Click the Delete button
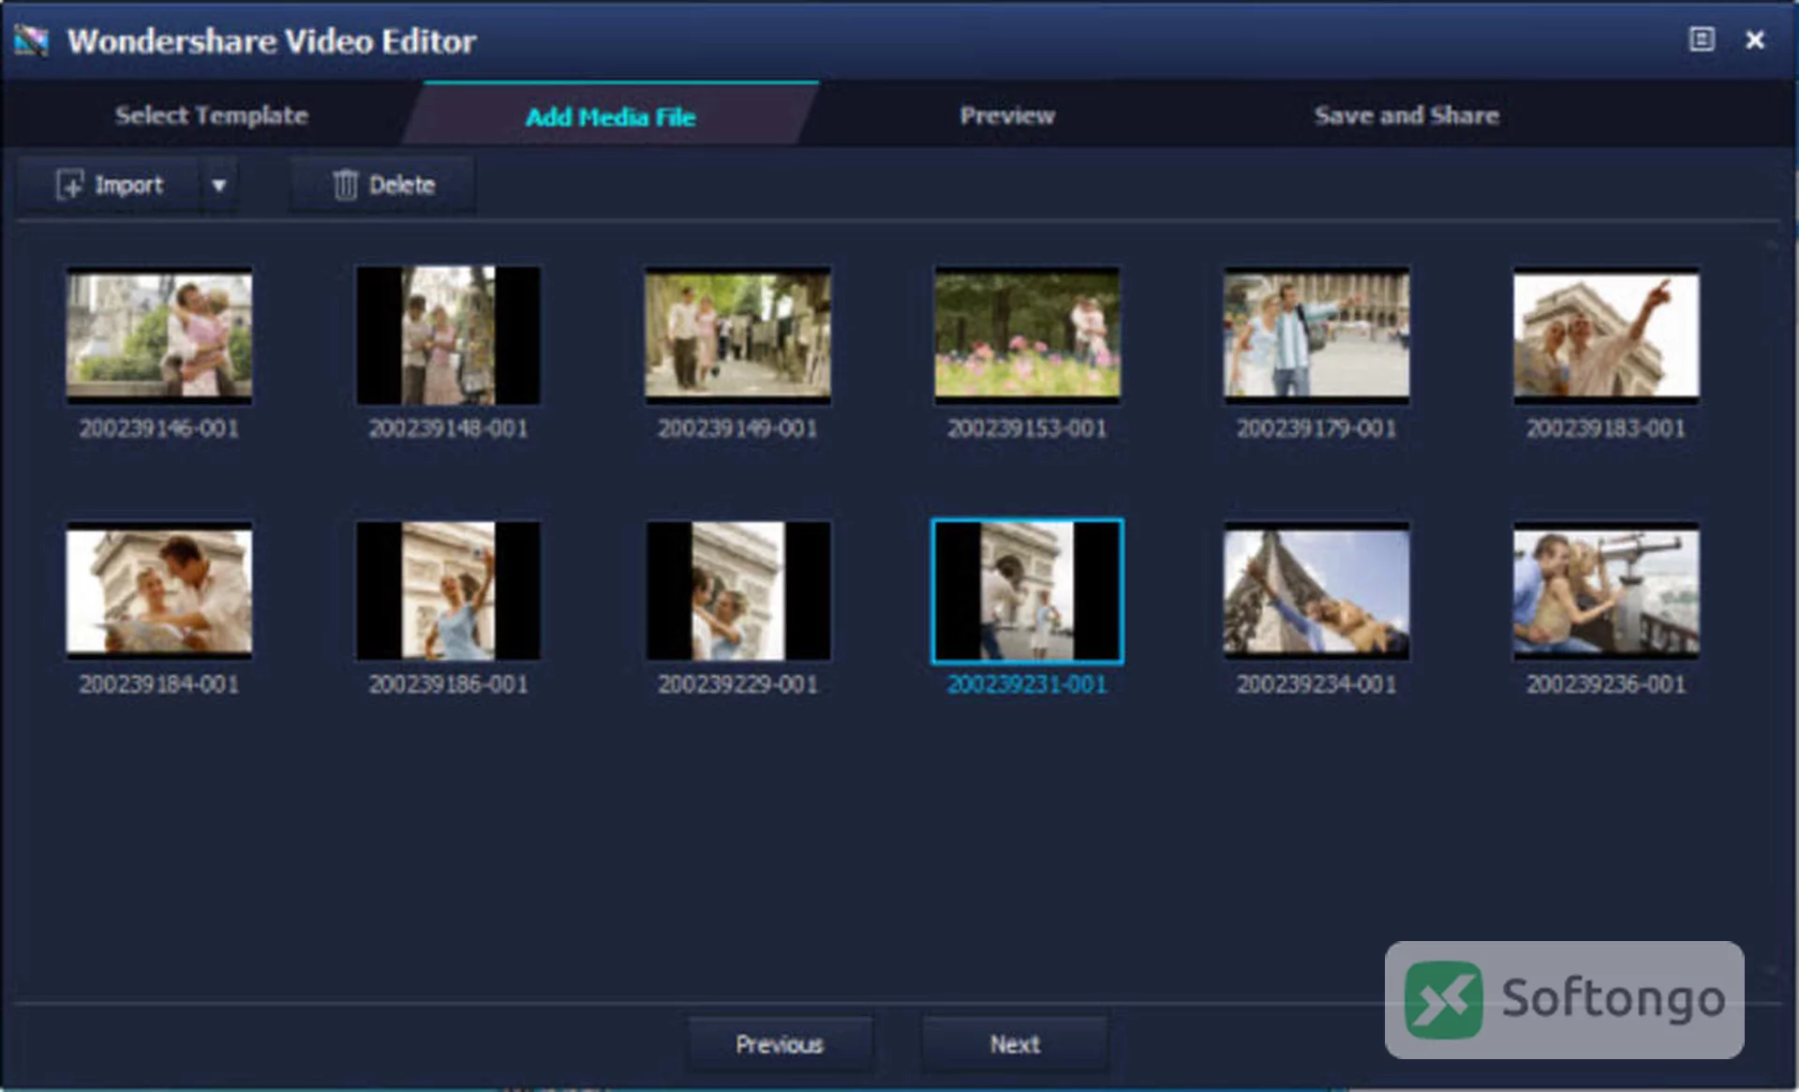Image resolution: width=1799 pixels, height=1092 pixels. (383, 185)
